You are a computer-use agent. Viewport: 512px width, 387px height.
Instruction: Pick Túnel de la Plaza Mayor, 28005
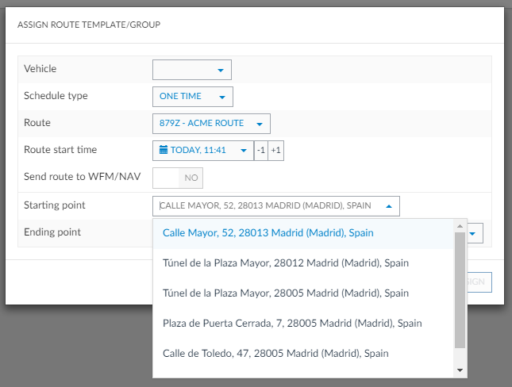[286, 293]
